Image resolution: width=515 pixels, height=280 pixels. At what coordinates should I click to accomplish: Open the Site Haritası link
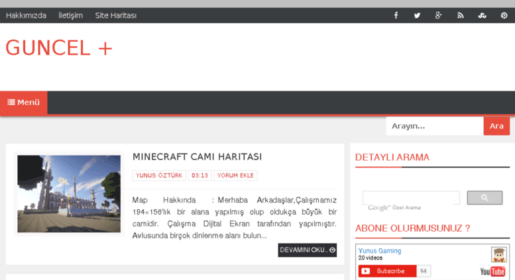click(x=115, y=15)
